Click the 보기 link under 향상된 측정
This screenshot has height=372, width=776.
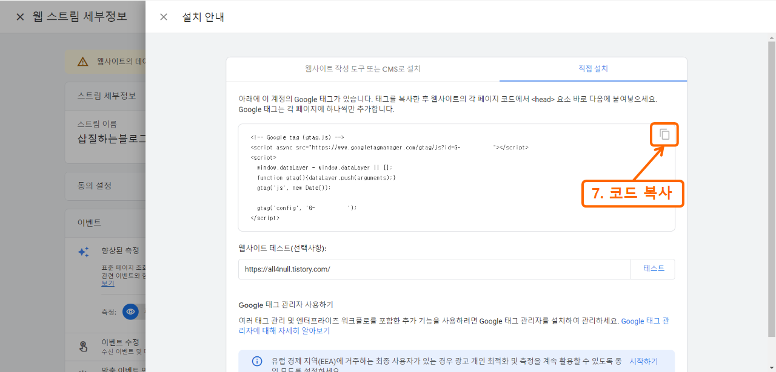[107, 283]
